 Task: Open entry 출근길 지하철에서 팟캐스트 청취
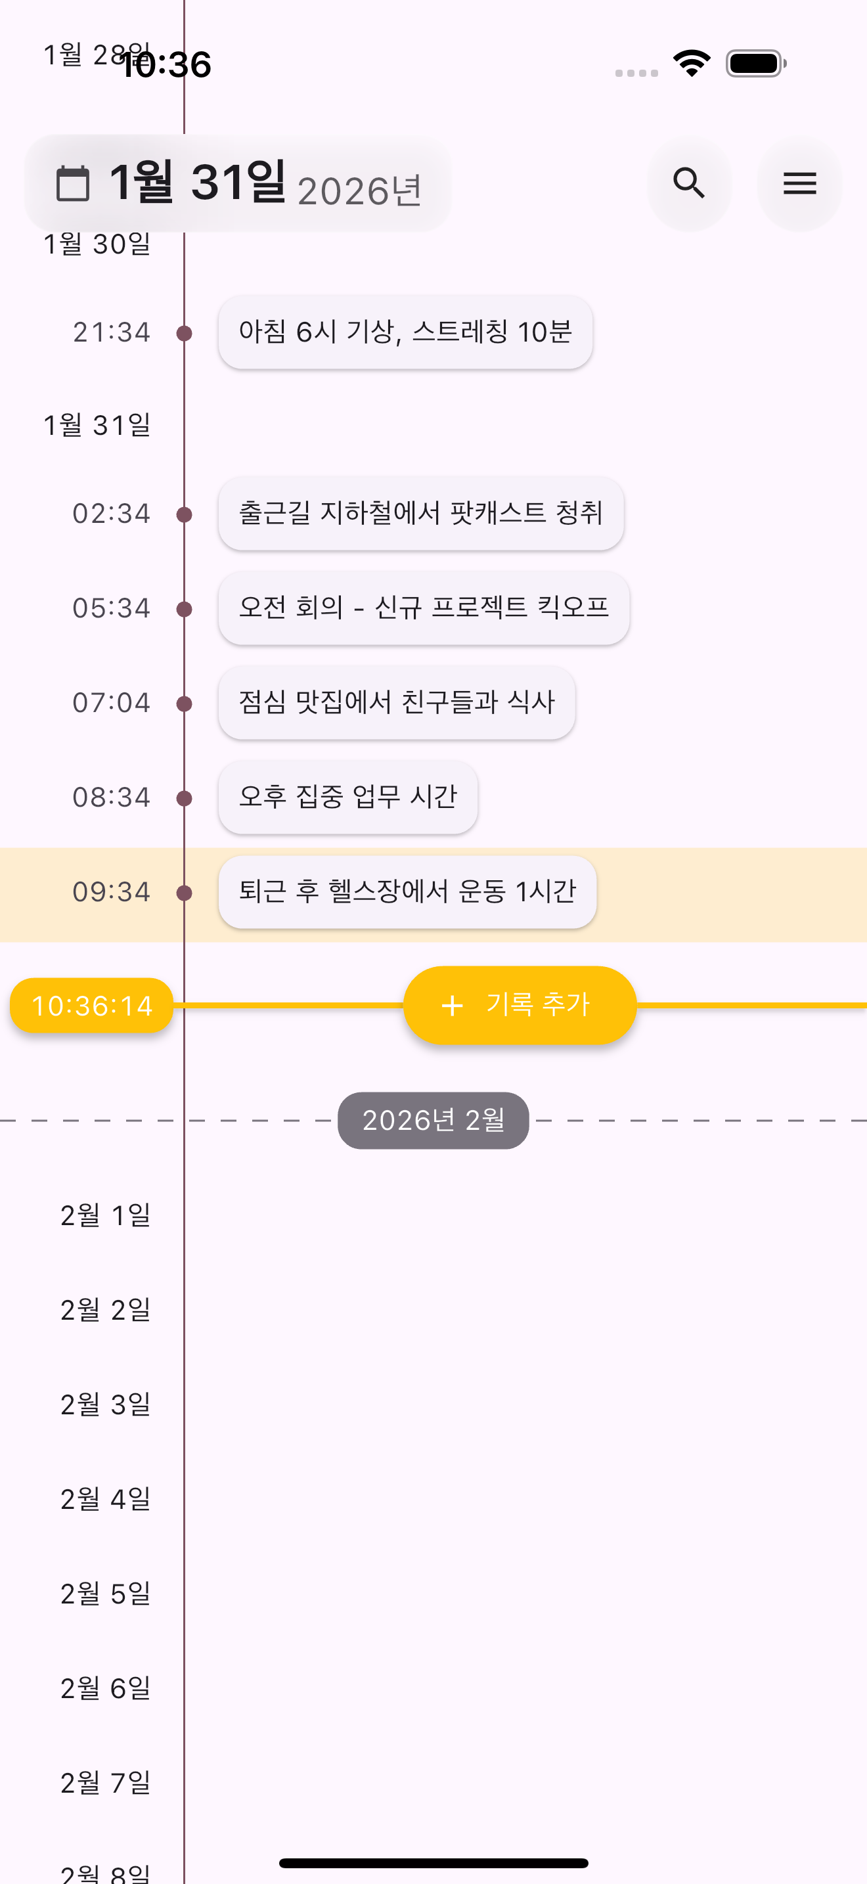click(x=420, y=514)
